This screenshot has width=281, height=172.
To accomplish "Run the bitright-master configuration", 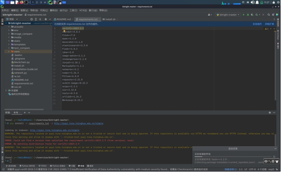I will tap(243, 15).
